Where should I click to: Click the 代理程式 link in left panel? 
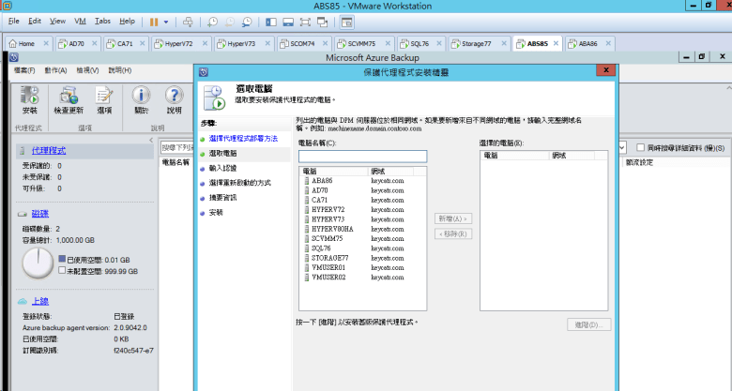[49, 150]
